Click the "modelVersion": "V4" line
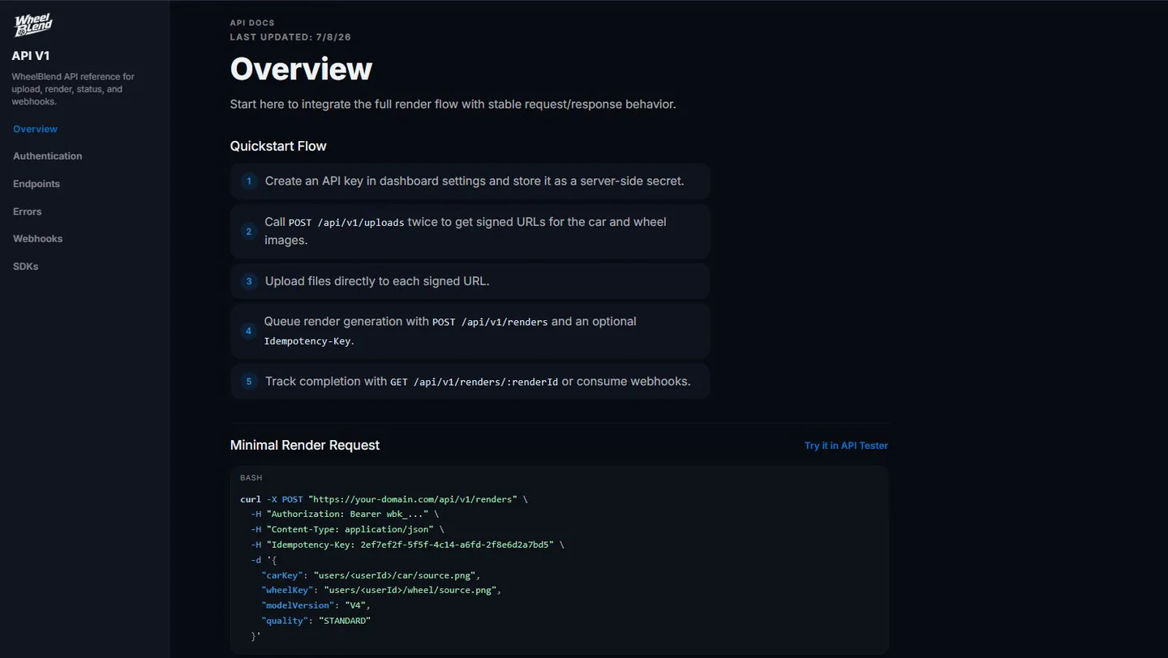1168x658 pixels. pyautogui.click(x=316, y=605)
